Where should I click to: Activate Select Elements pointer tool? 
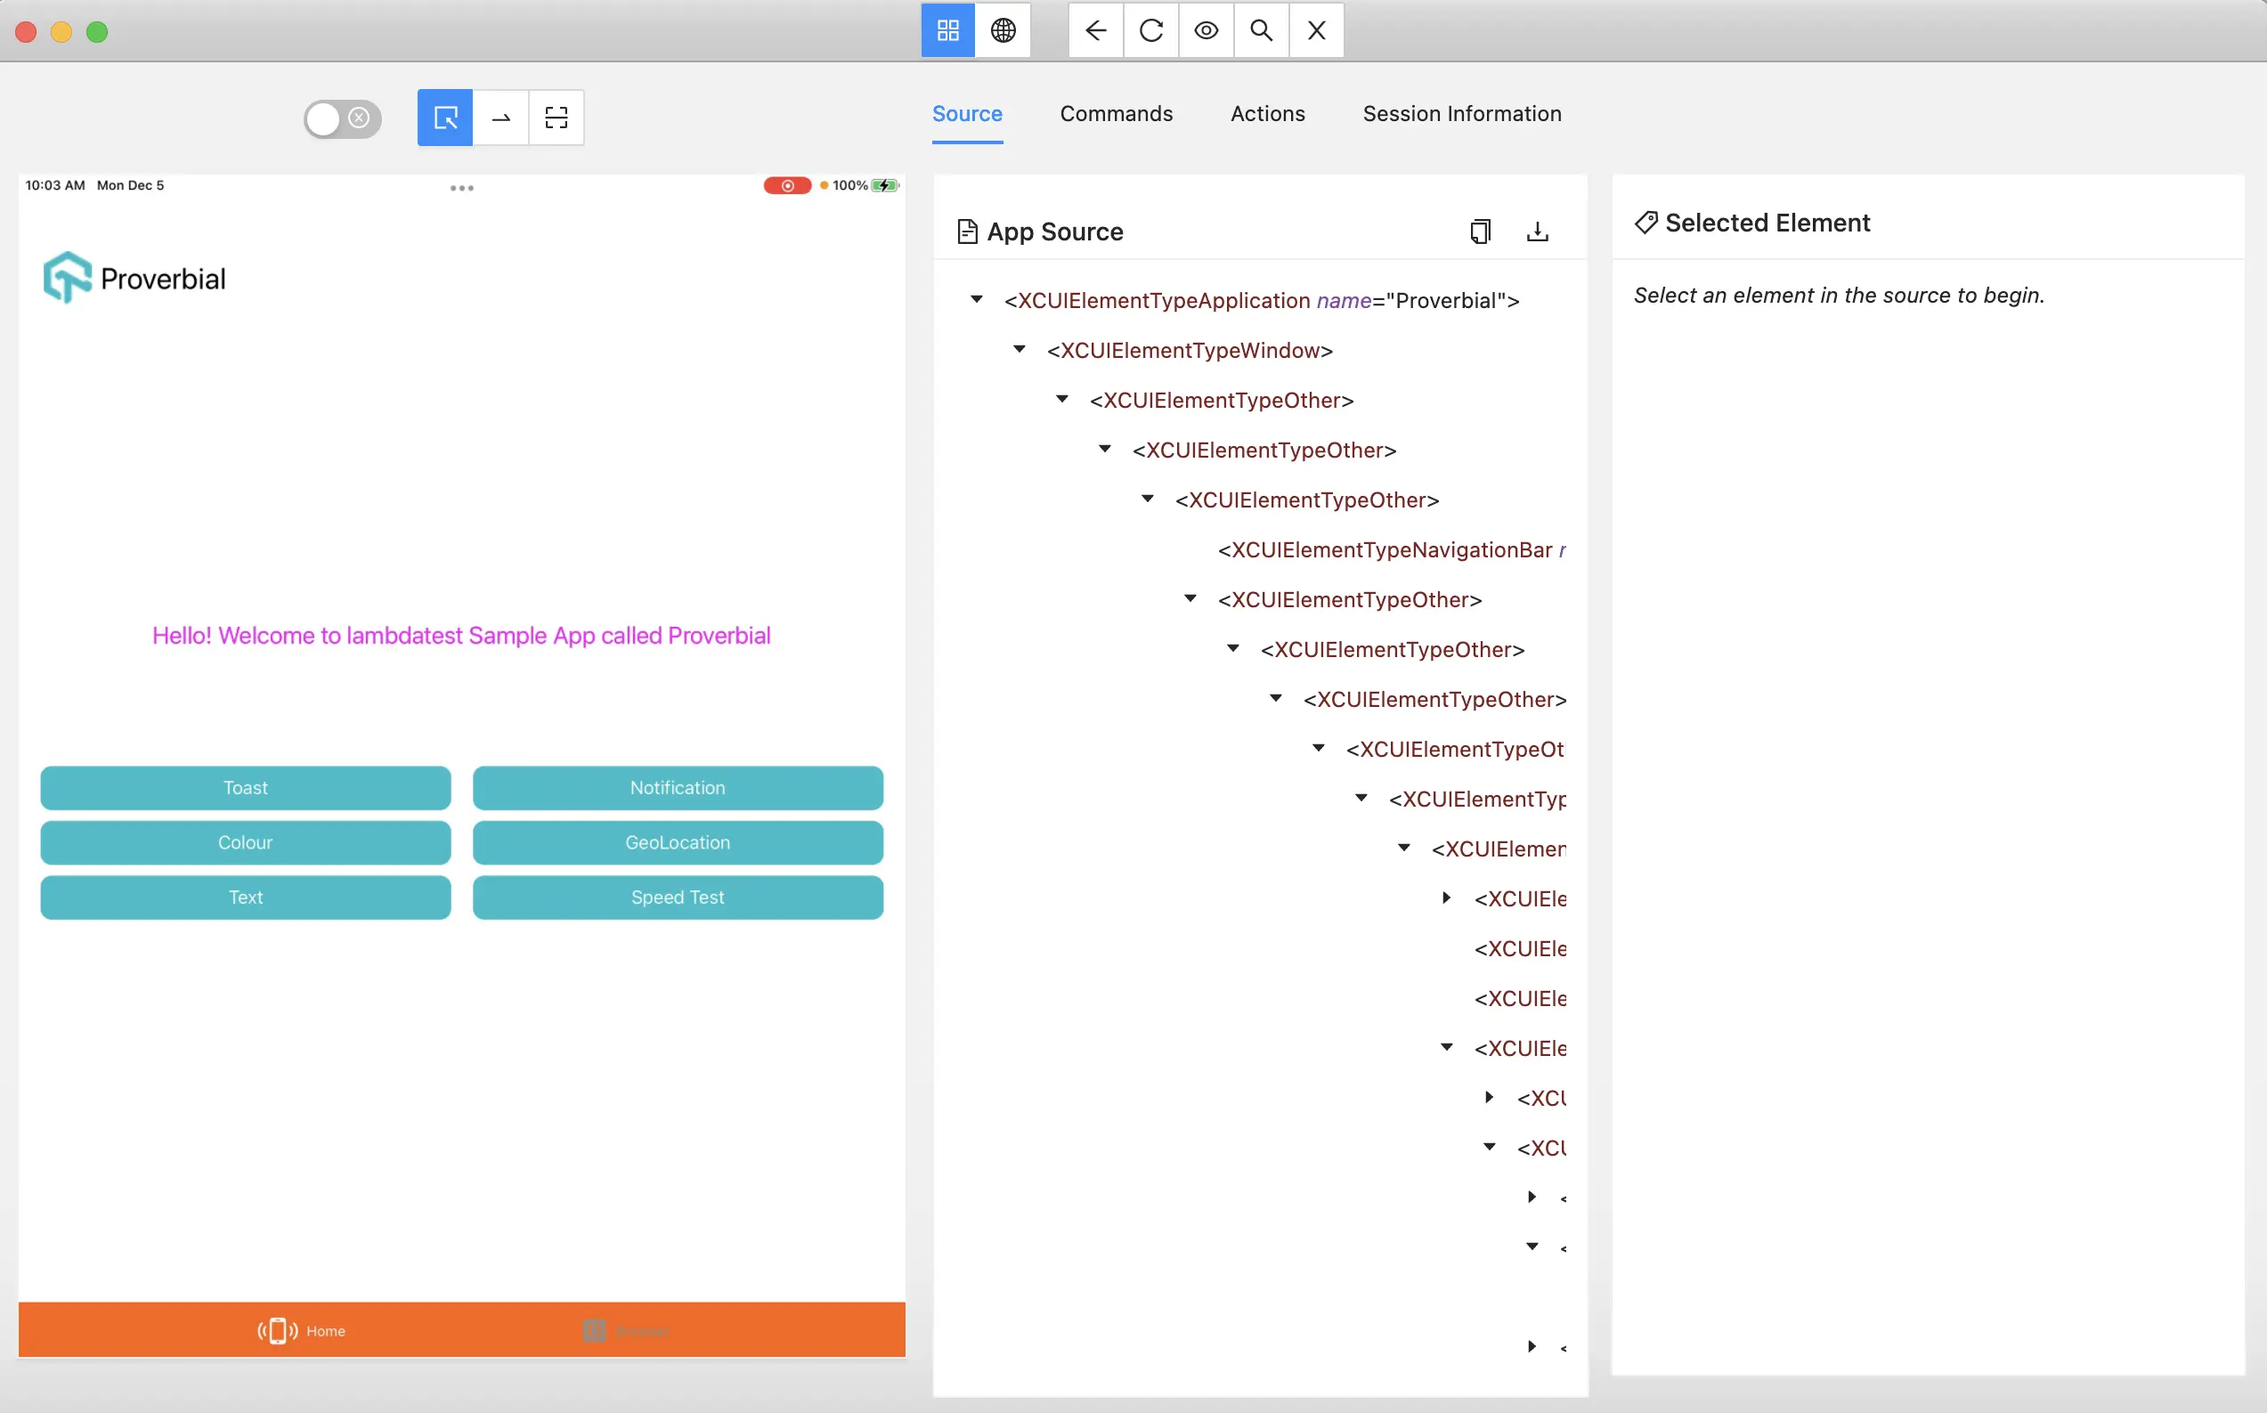coord(445,118)
